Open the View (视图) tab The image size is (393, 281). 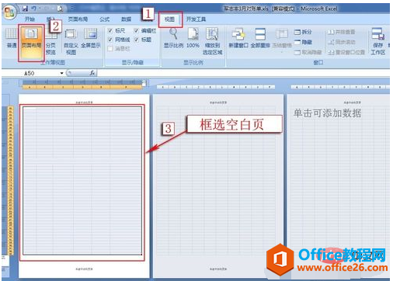pyautogui.click(x=169, y=19)
